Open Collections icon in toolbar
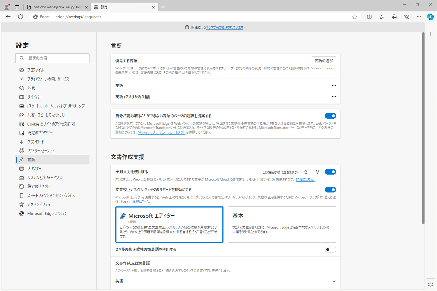Screen dimensions: 437x291 (x=394, y=17)
